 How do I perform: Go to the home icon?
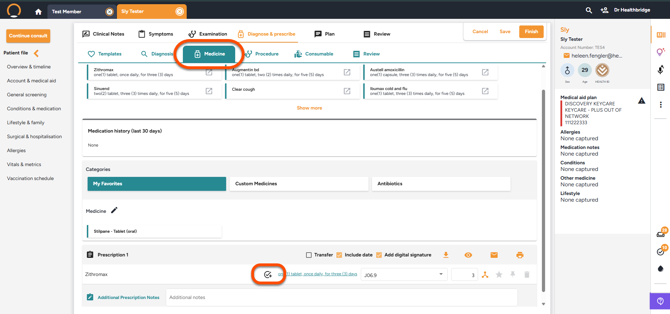pyautogui.click(x=38, y=12)
